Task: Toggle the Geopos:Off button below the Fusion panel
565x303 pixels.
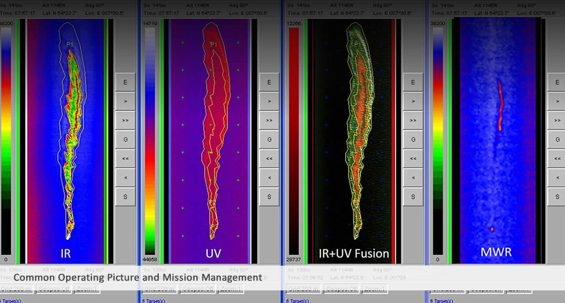Action: (342, 289)
